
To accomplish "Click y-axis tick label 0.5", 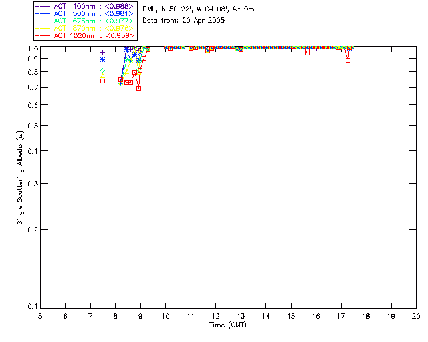I will click(x=33, y=126).
